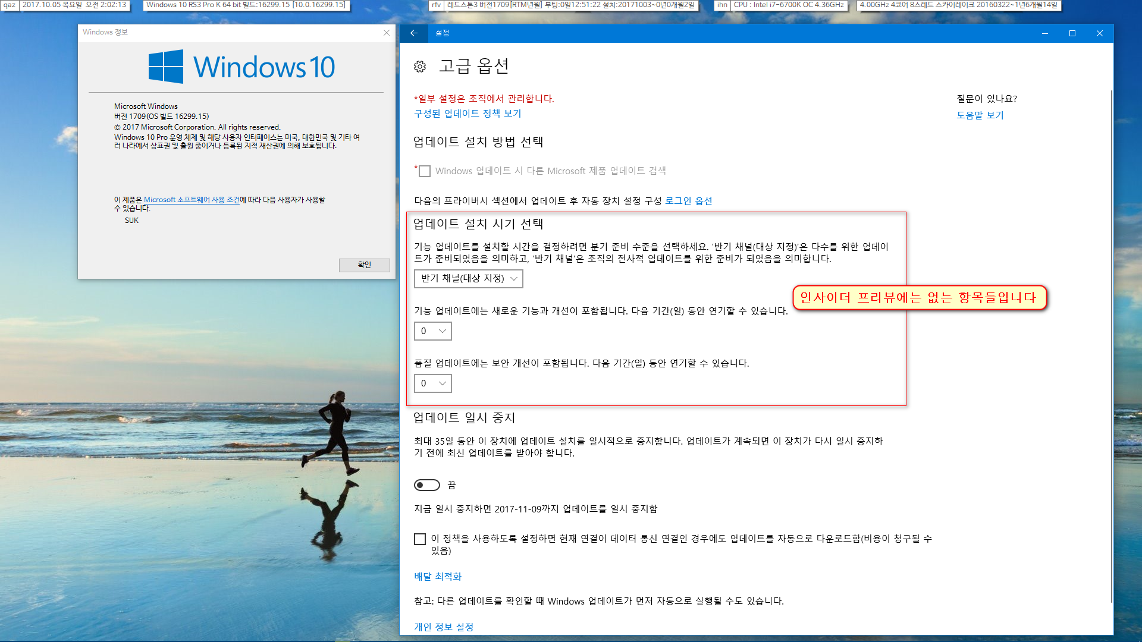Click the Windows 10 RS3 Pro build info widget
Viewport: 1142px width, 642px height.
pos(246,5)
